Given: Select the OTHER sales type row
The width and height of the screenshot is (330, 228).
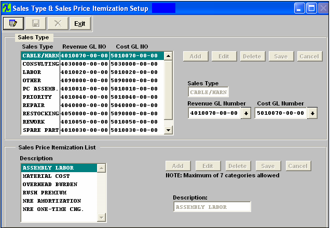Looking at the screenshot, I should [92, 81].
